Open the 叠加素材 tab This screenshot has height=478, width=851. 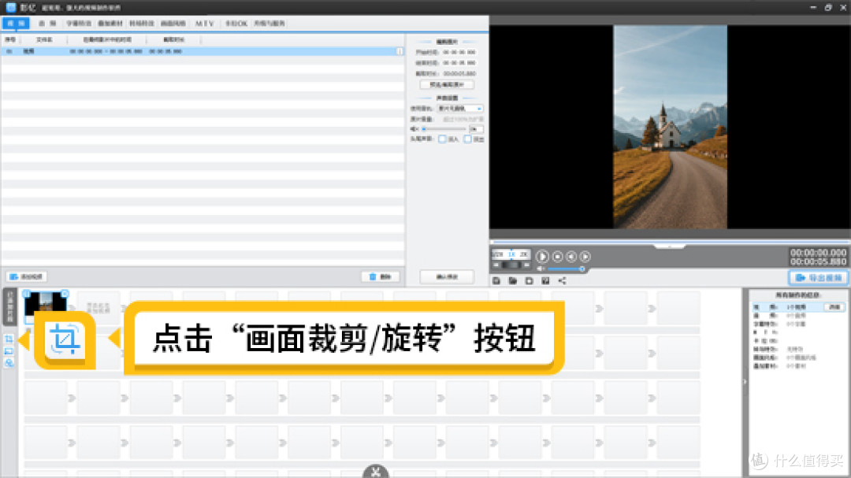click(x=110, y=24)
